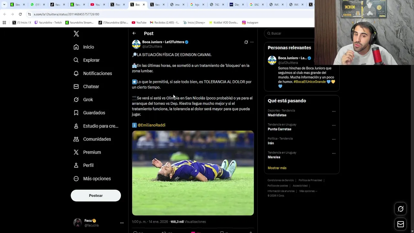The width and height of the screenshot is (414, 233).
Task: Open the site info icon in address bar
Action: coord(29,14)
